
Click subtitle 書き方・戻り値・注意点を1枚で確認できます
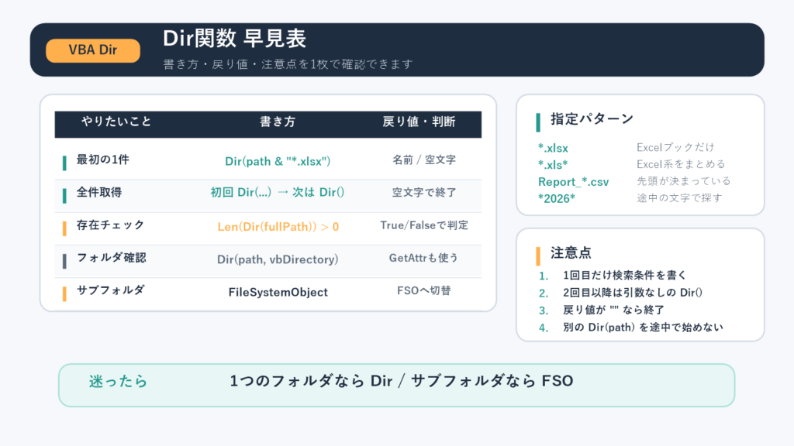tap(288, 64)
